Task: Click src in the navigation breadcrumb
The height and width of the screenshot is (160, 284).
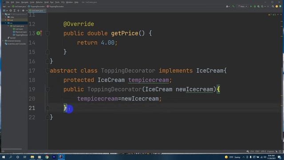Action: point(9,6)
